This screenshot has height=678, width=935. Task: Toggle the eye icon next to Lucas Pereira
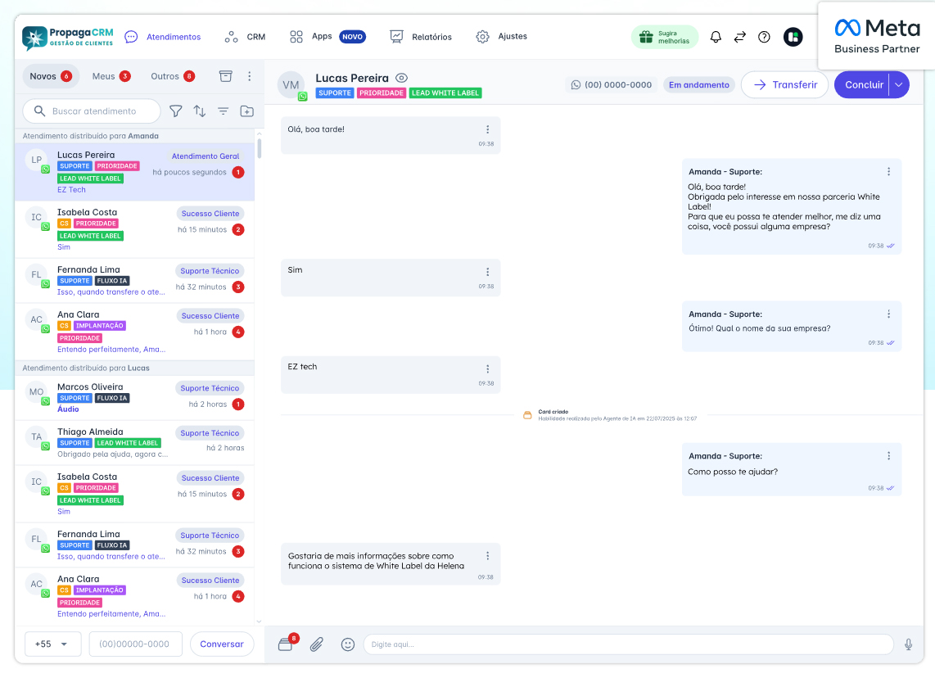(x=401, y=78)
